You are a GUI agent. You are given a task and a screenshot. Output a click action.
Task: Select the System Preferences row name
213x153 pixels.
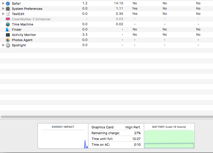(x=27, y=9)
